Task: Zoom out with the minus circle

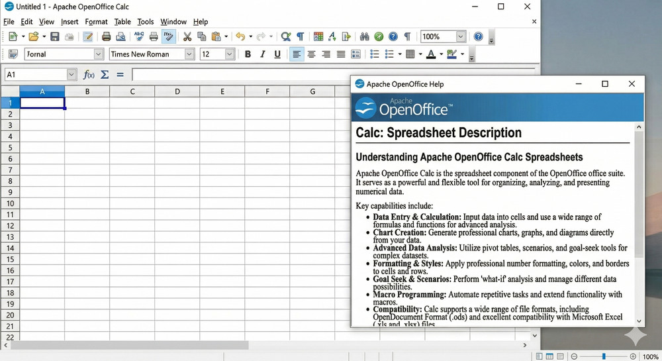Action: coord(574,356)
